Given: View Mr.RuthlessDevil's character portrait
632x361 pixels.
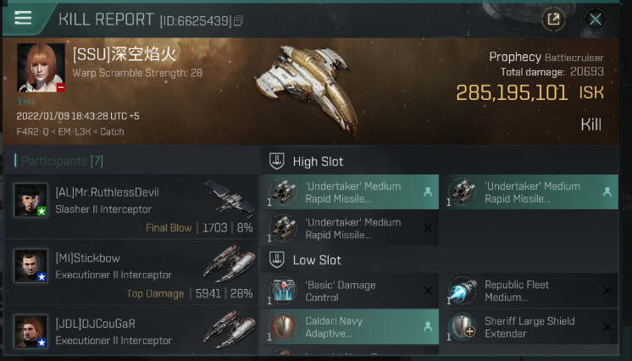Looking at the screenshot, I should tap(30, 200).
